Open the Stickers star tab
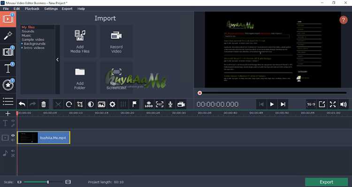The image size is (352, 187). tap(8, 85)
